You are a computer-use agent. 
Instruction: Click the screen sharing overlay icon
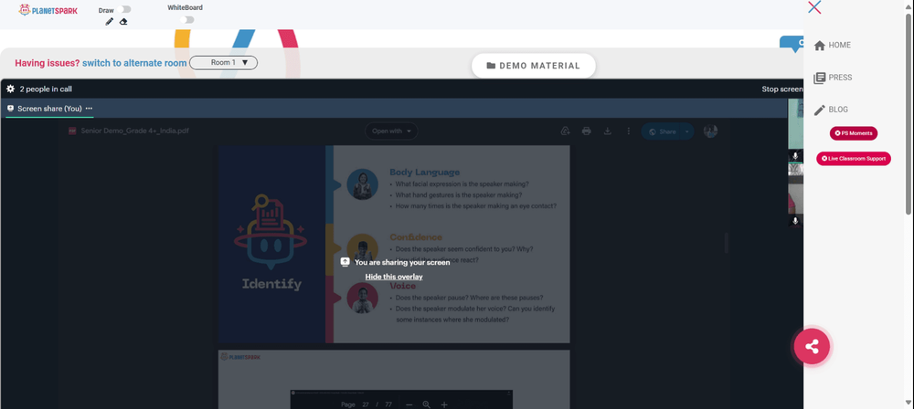point(345,262)
